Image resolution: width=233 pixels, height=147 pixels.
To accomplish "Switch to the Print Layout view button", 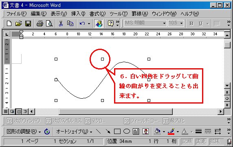I will click(x=19, y=111).
